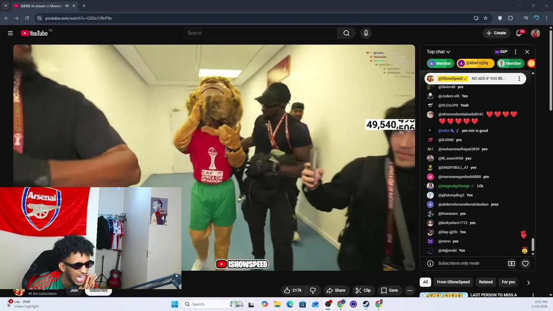Screen dimensions: 553x311
Task: Dislike the video with thumbs down
Action: point(313,290)
